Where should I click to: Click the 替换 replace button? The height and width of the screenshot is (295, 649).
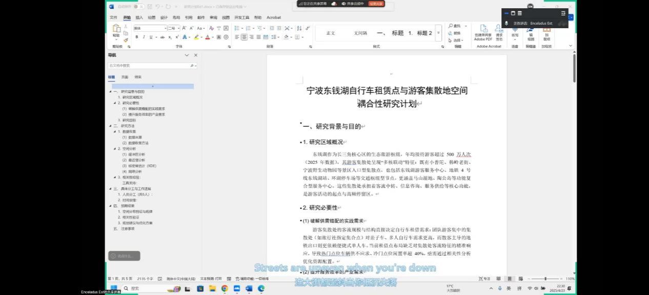[454, 33]
